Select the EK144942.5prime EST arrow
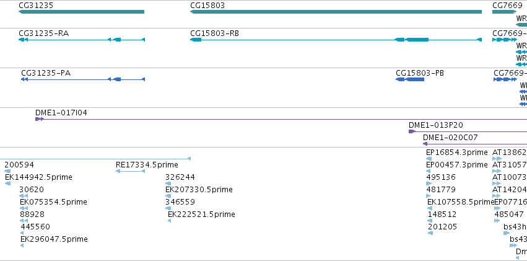 point(7,184)
